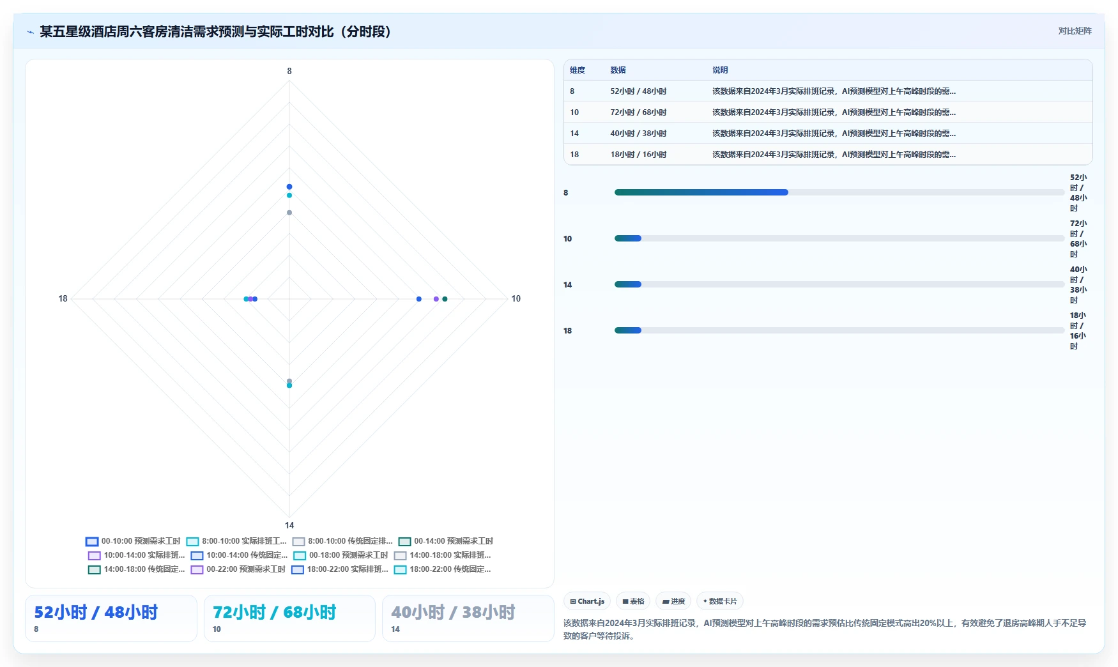The width and height of the screenshot is (1118, 667).
Task: Select table cell 52小时 / 48小时
Action: click(x=638, y=91)
